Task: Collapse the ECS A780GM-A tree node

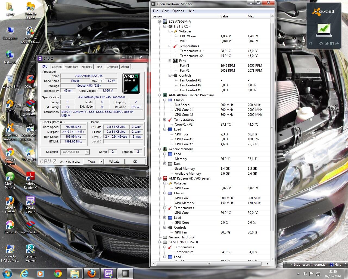Action: (160, 22)
